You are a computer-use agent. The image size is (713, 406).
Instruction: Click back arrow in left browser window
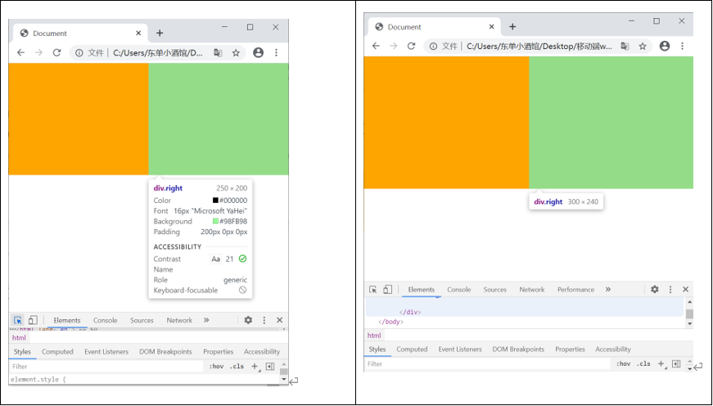(21, 52)
